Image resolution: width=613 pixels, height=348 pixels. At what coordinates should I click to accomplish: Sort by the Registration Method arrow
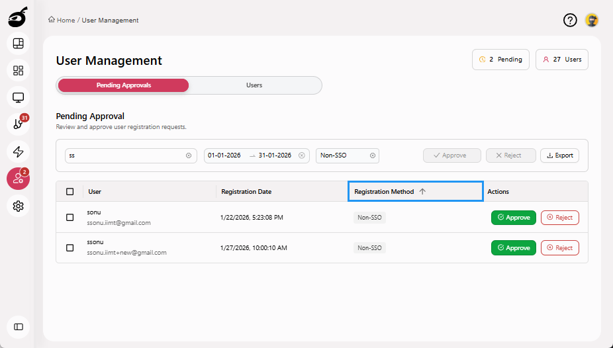click(422, 191)
